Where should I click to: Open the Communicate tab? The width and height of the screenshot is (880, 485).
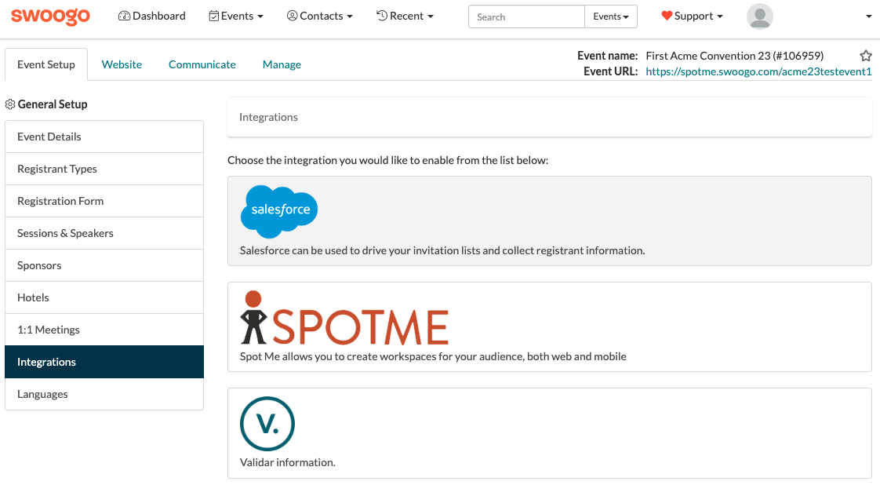tap(202, 64)
